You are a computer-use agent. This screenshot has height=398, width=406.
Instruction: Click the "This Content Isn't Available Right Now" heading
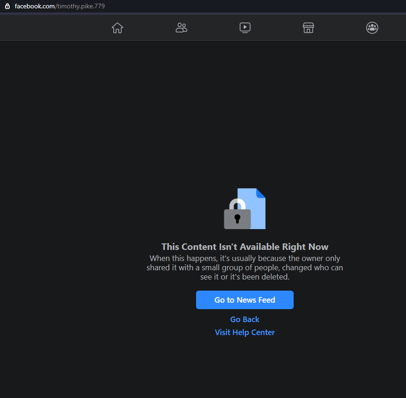tap(245, 247)
